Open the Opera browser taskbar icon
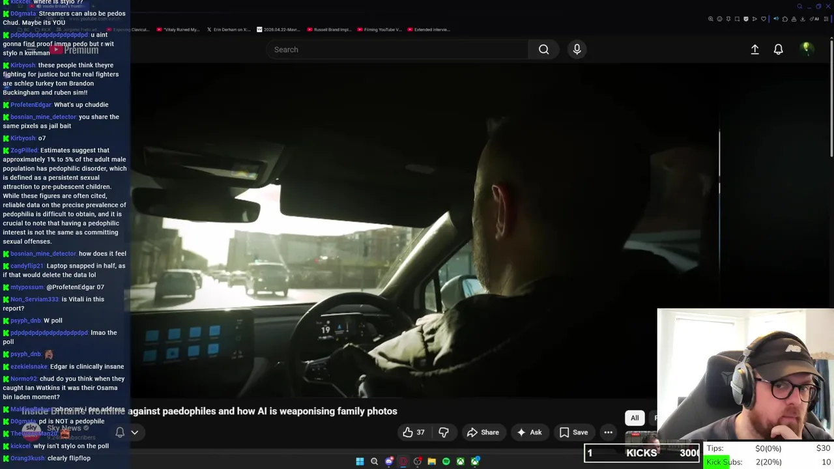The image size is (834, 469). tap(403, 461)
